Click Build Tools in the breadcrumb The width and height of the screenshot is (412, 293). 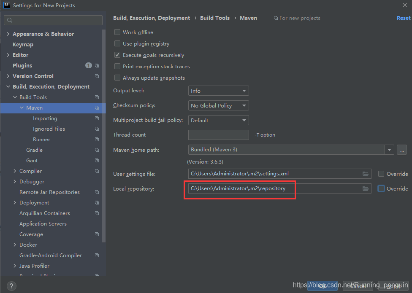[x=215, y=18]
